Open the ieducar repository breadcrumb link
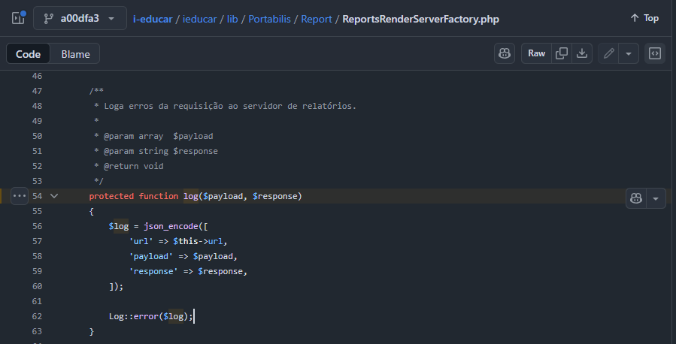Viewport: 676px width, 344px height. [199, 20]
